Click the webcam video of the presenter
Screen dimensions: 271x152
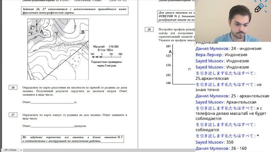pyautogui.click(x=233, y=21)
